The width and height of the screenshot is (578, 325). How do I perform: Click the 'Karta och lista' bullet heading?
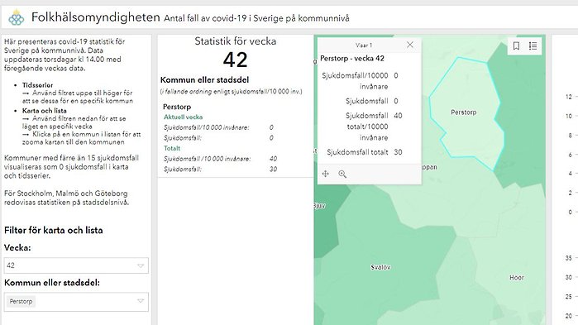pos(44,111)
